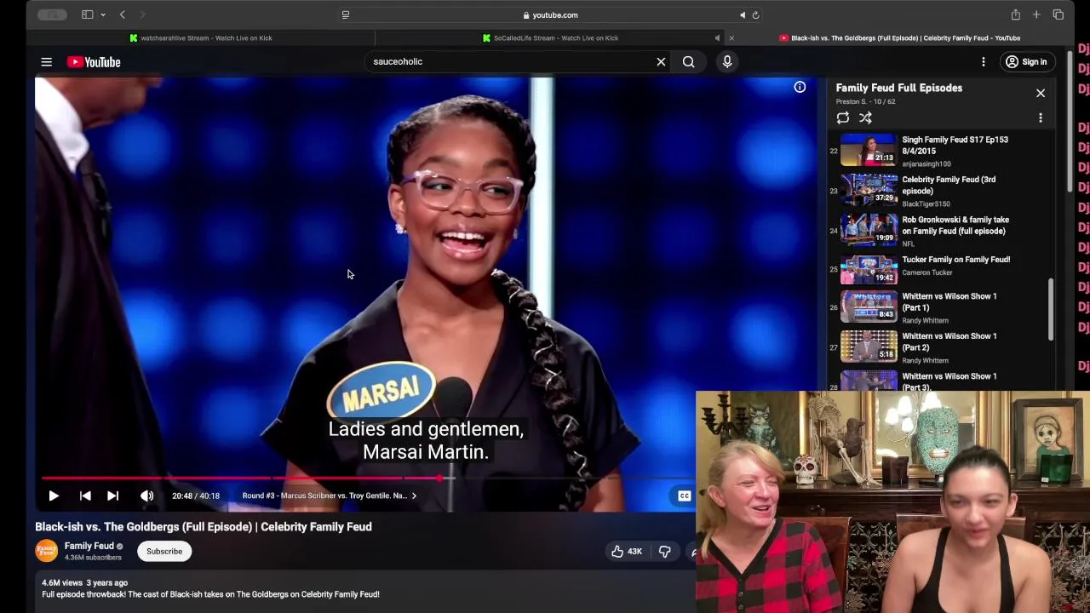Open the sidebar tab group dropdown arrow
This screenshot has height=613, width=1090.
(103, 14)
